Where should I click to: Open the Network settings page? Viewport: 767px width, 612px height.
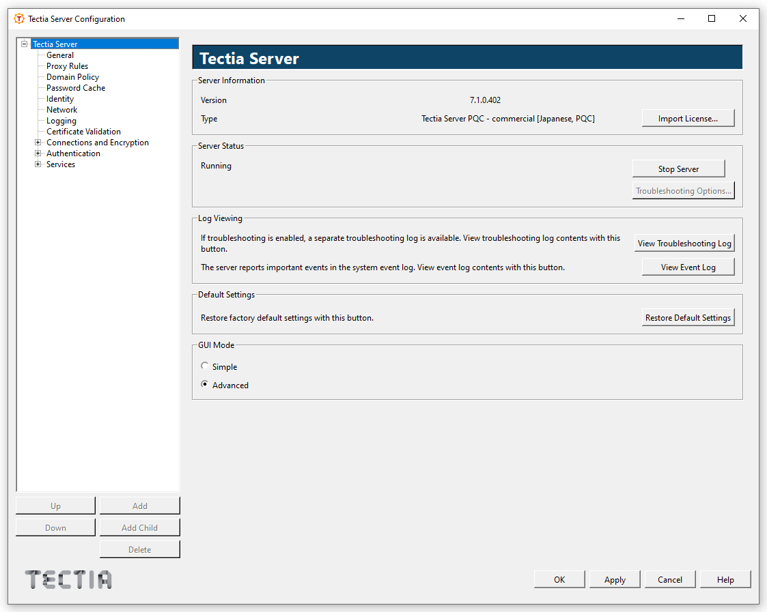click(x=61, y=109)
